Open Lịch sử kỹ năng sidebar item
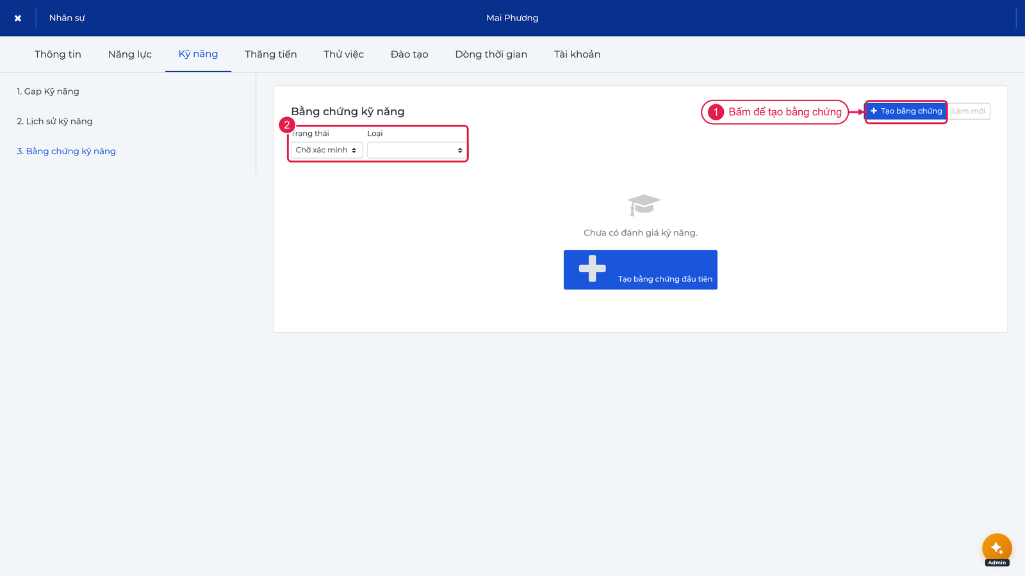The width and height of the screenshot is (1025, 576). click(x=54, y=122)
